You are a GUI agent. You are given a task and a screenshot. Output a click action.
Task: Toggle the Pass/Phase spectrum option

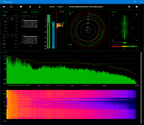click(61, 85)
